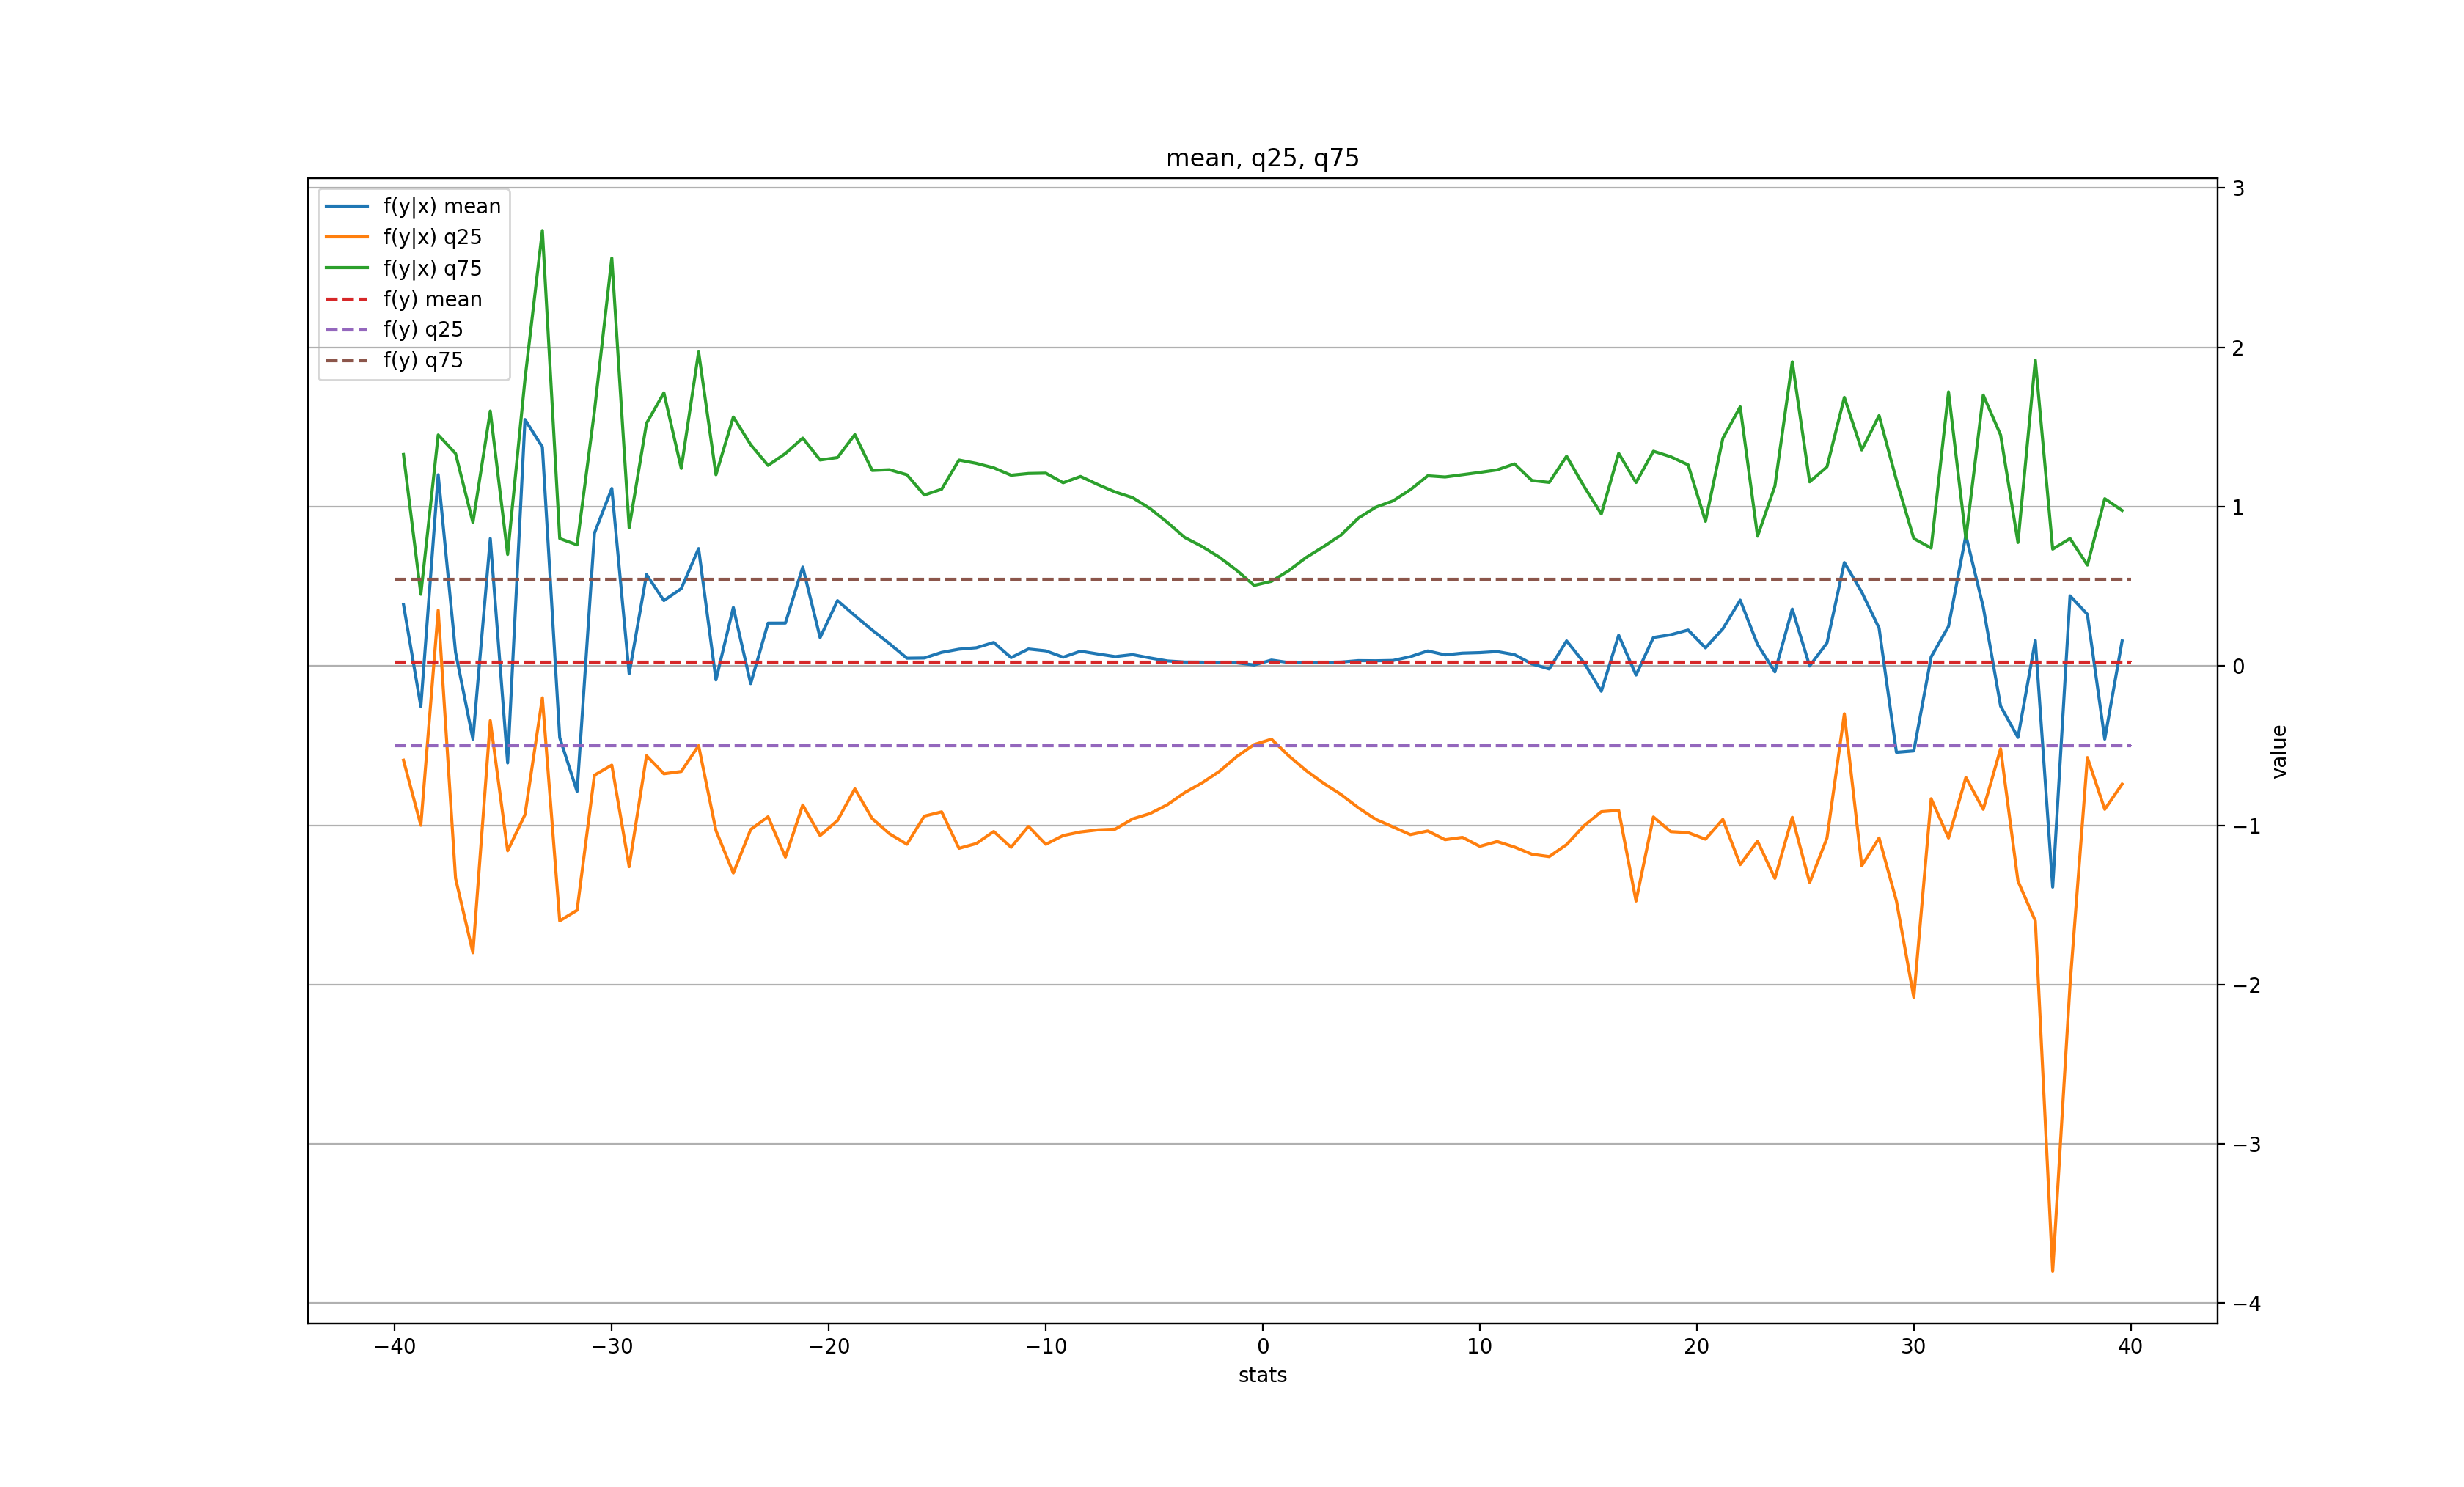The height and width of the screenshot is (1487, 2464).
Task: Click y-axis tick label '2'
Action: 2239,348
